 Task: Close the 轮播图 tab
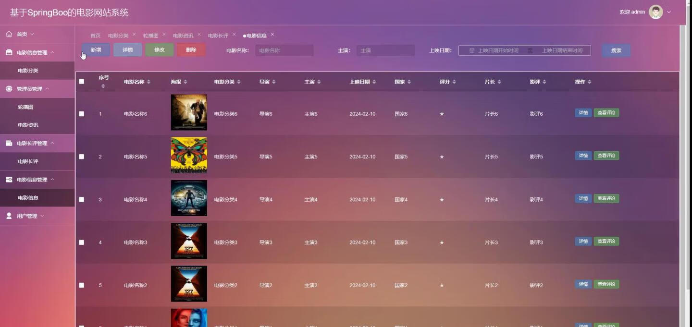(164, 35)
